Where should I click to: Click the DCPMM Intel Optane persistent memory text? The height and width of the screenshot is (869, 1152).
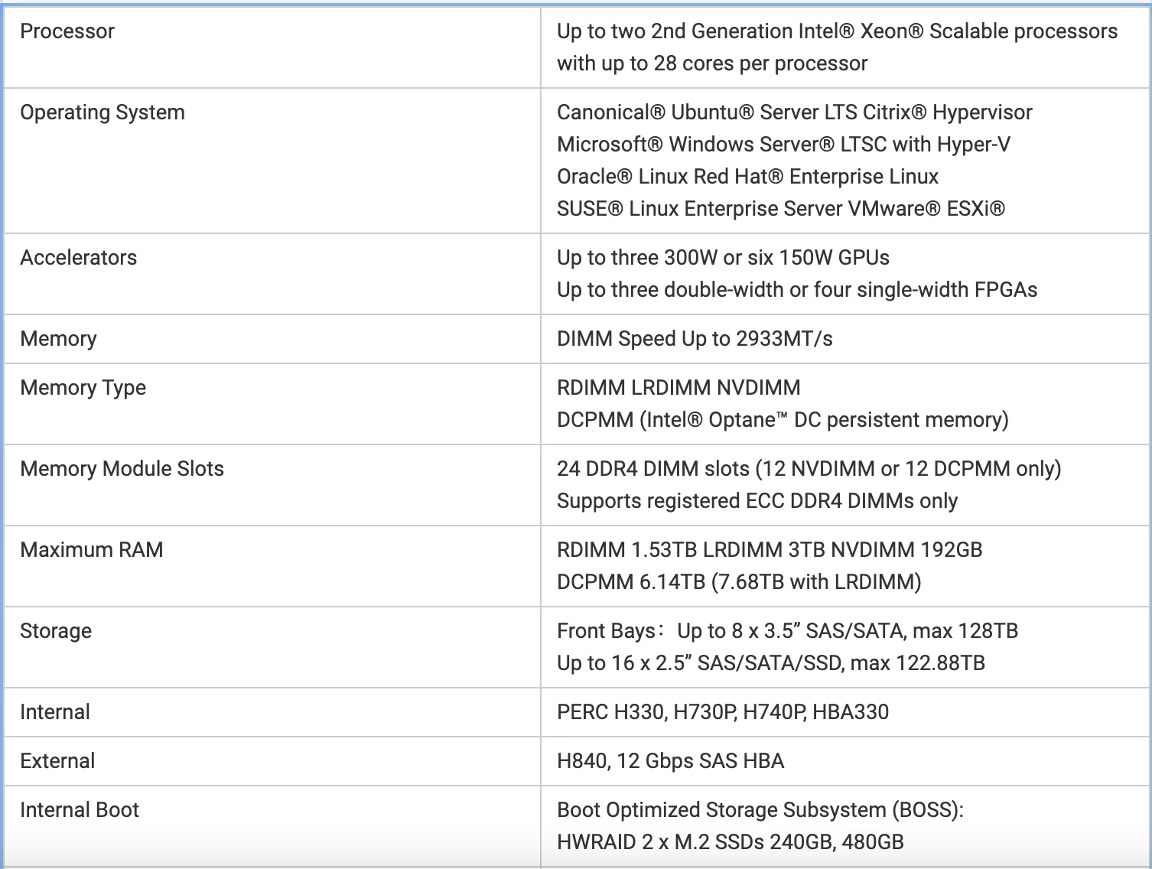(x=782, y=420)
